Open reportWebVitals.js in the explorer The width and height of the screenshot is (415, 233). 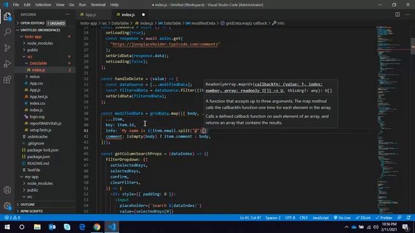click(45, 124)
